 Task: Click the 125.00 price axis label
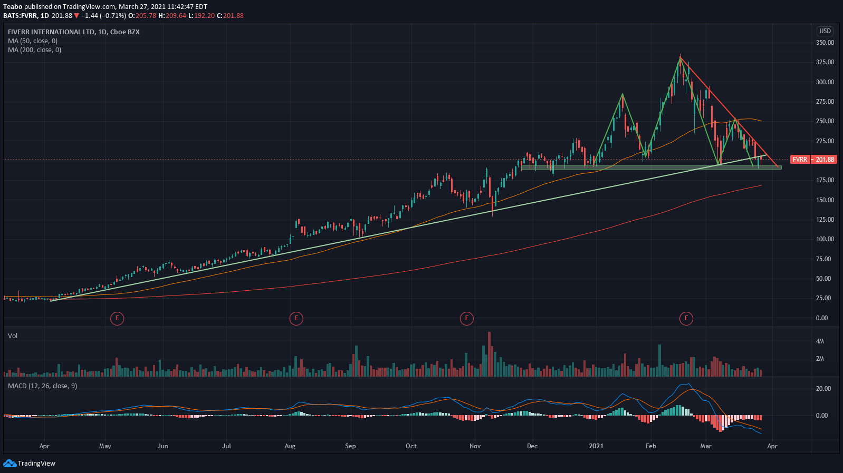tap(825, 220)
